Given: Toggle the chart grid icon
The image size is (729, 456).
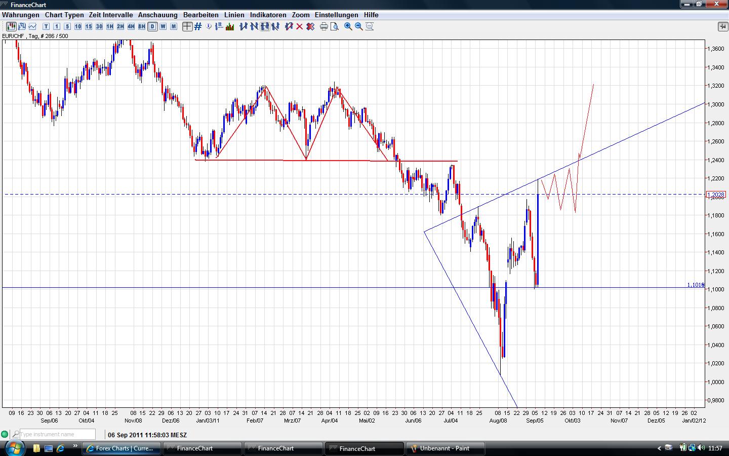Looking at the screenshot, I should point(198,26).
